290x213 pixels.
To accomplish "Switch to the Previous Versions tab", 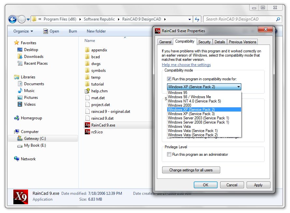I will click(x=242, y=42).
